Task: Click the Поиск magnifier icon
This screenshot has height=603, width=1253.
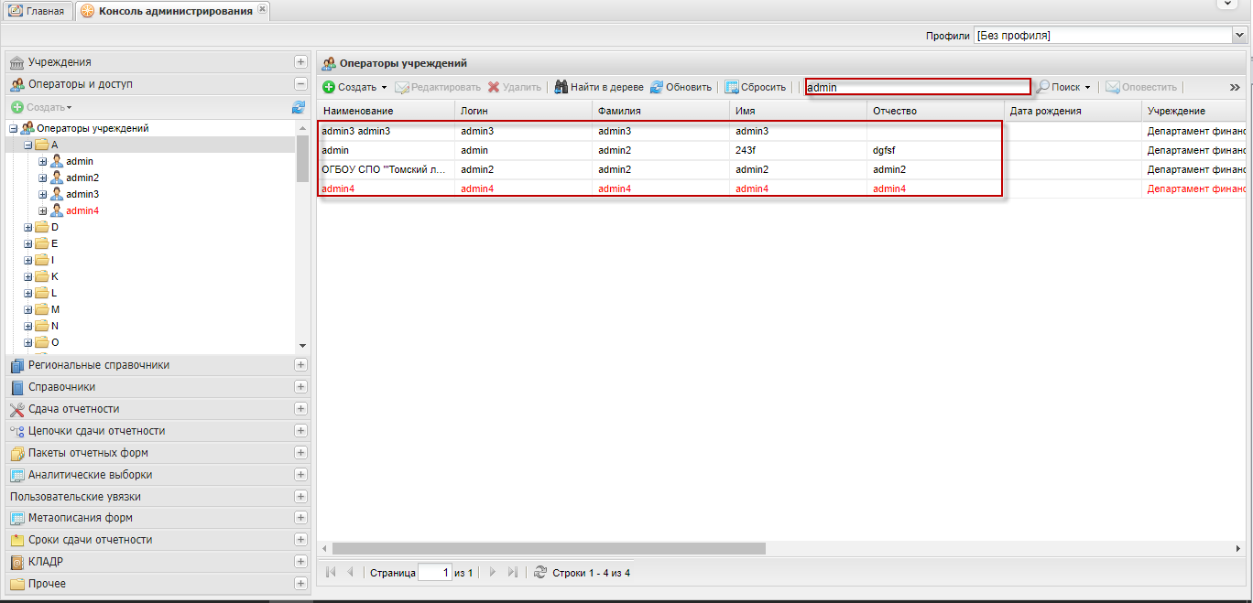Action: [x=1042, y=87]
